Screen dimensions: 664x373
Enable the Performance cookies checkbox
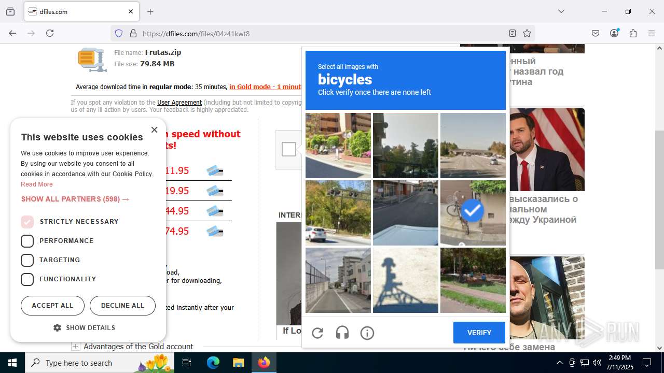[27, 241]
